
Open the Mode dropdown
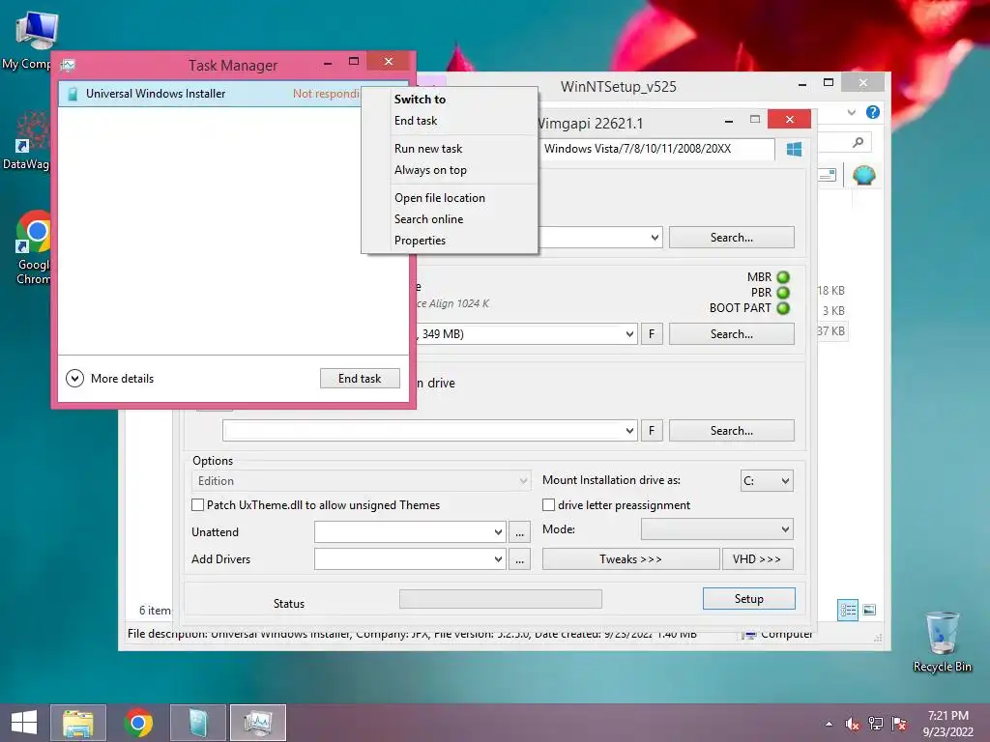(716, 529)
